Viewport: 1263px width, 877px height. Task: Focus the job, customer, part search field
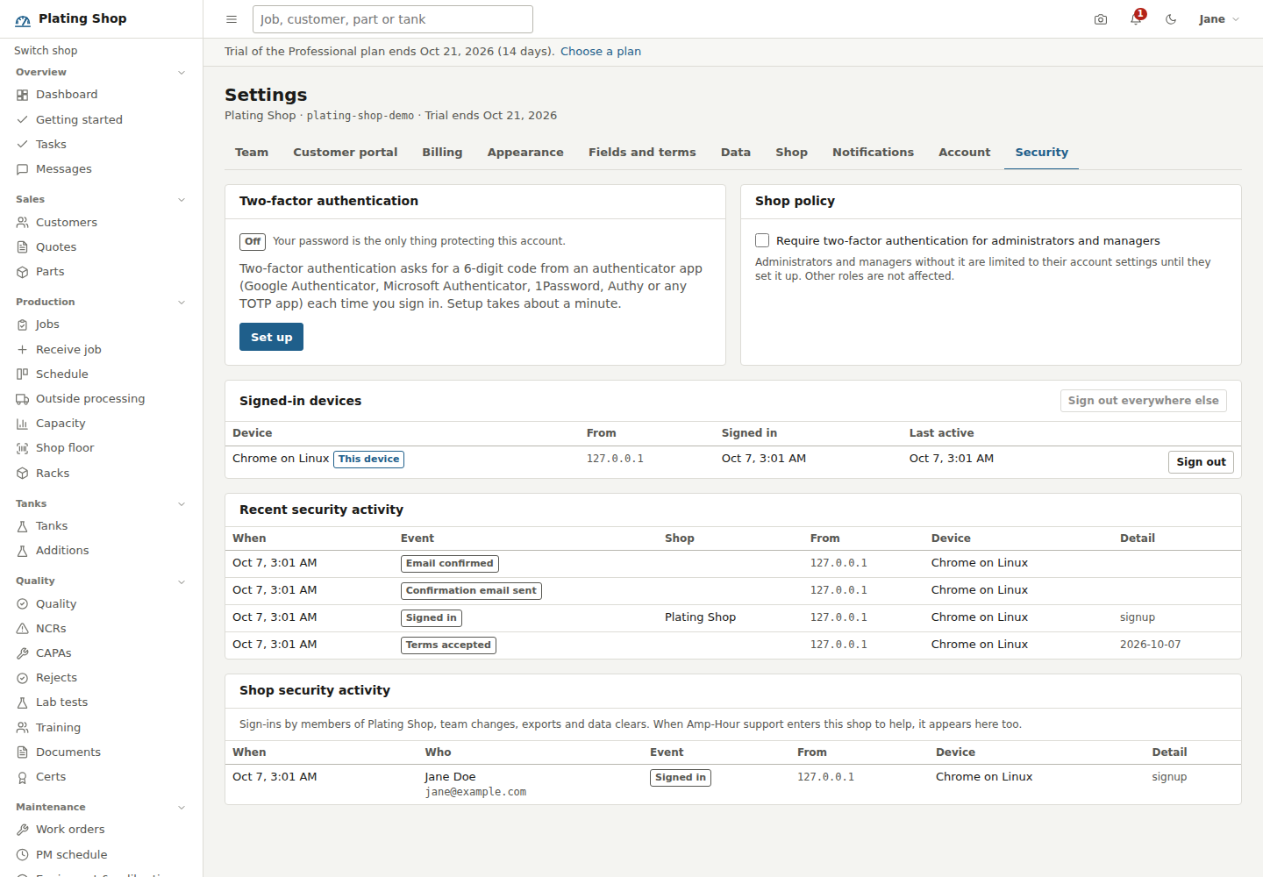(x=393, y=19)
